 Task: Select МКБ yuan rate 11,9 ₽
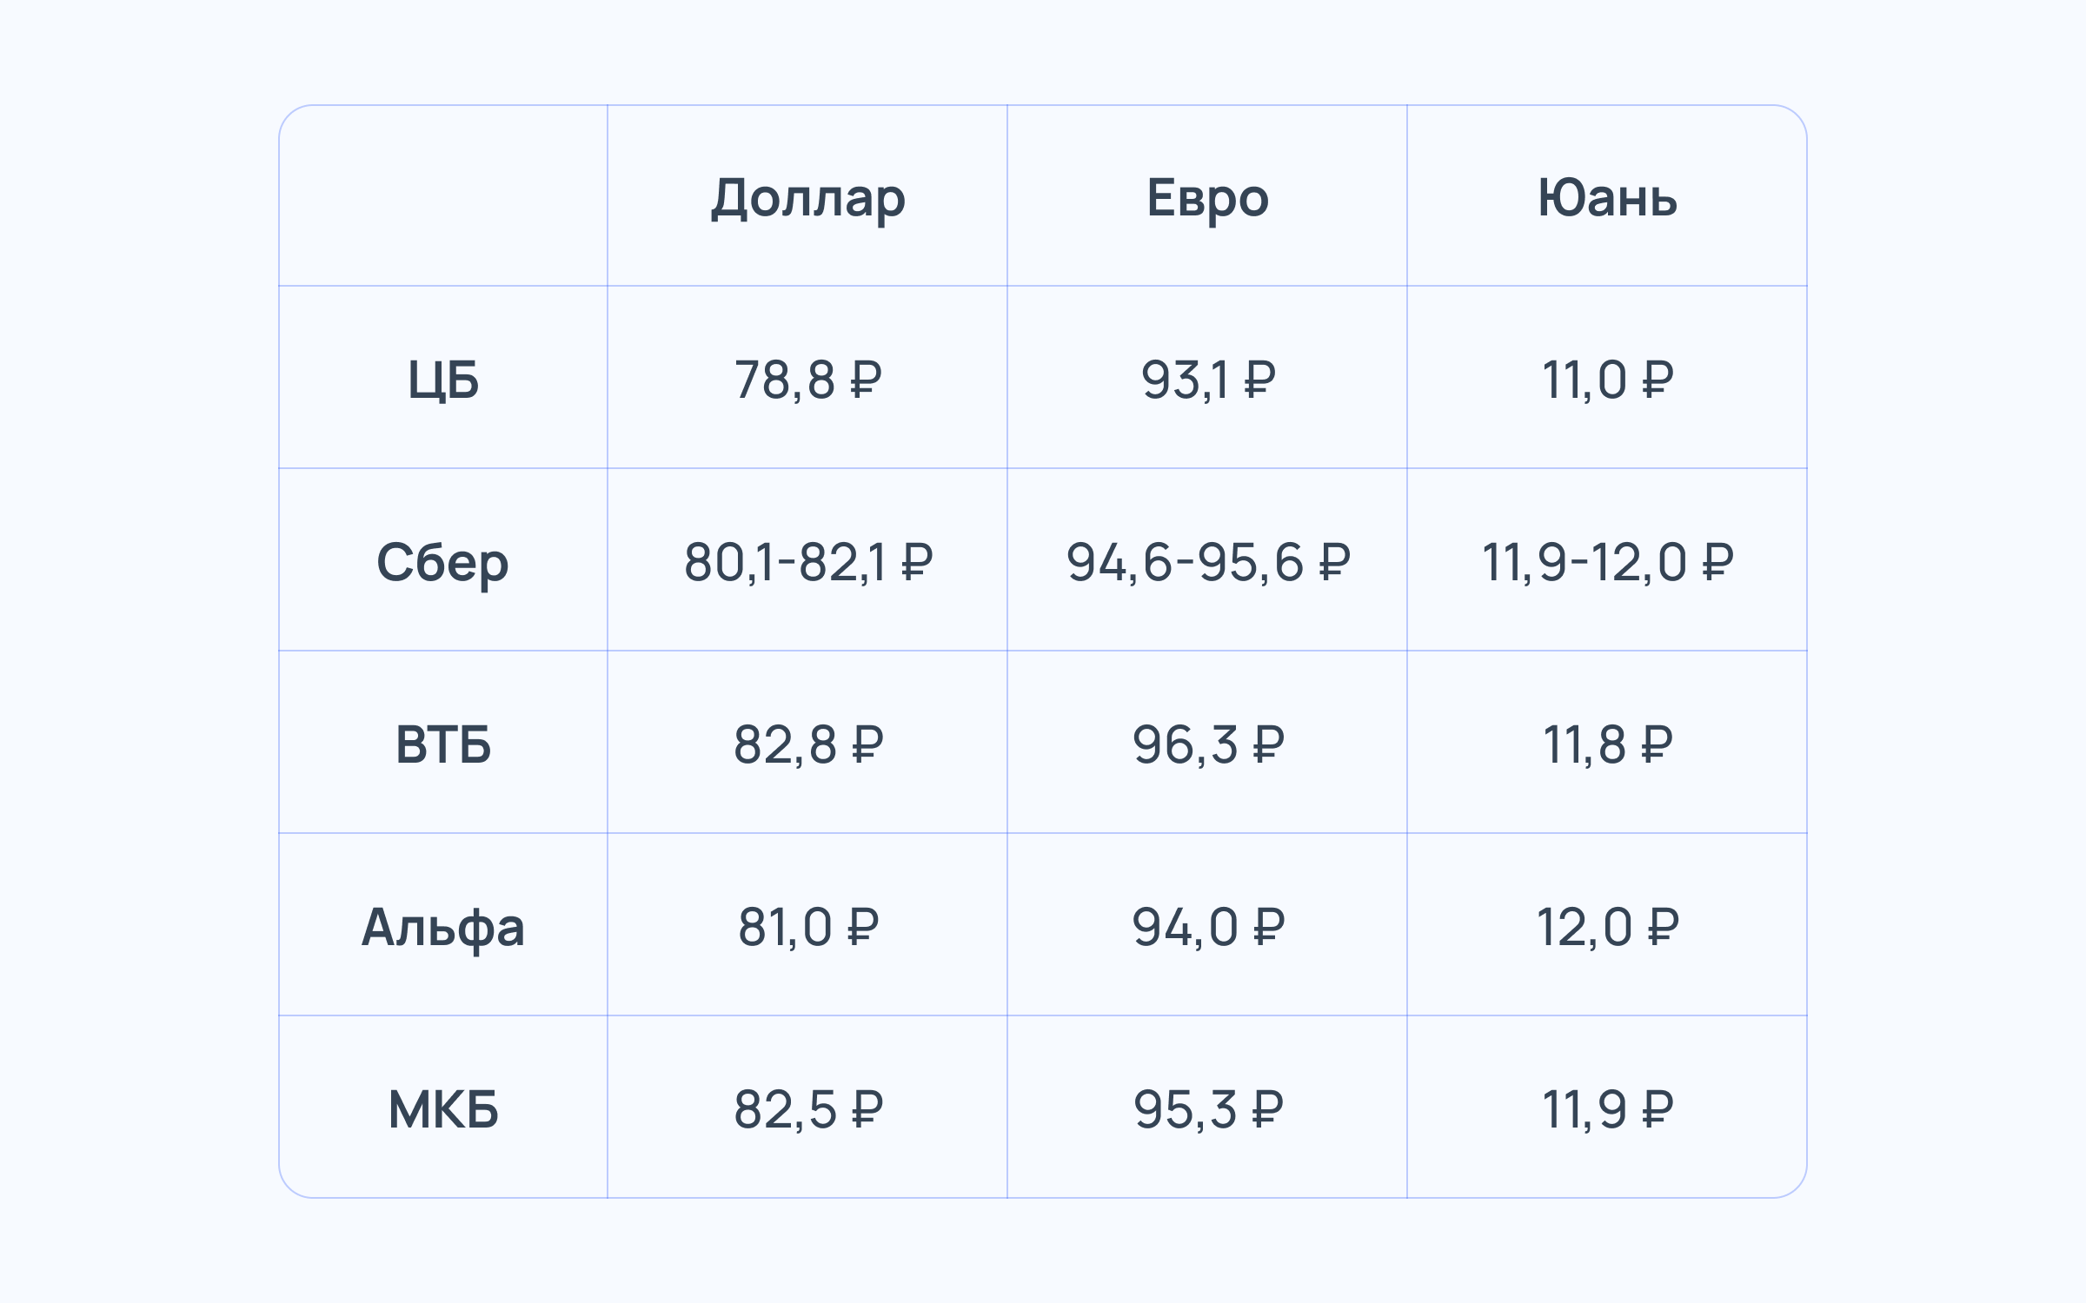coord(1607,1110)
